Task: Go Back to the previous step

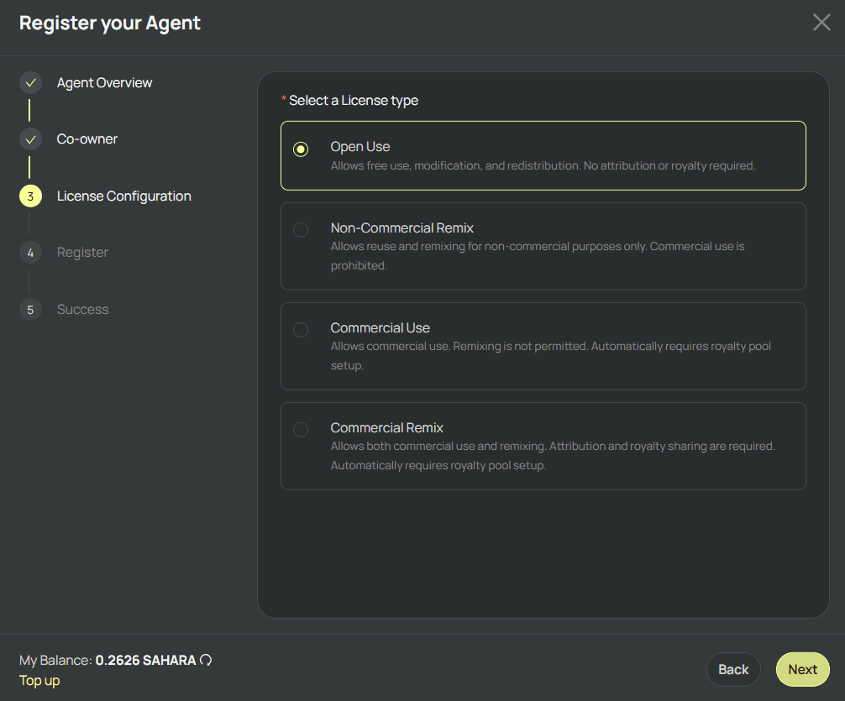Action: tap(733, 669)
